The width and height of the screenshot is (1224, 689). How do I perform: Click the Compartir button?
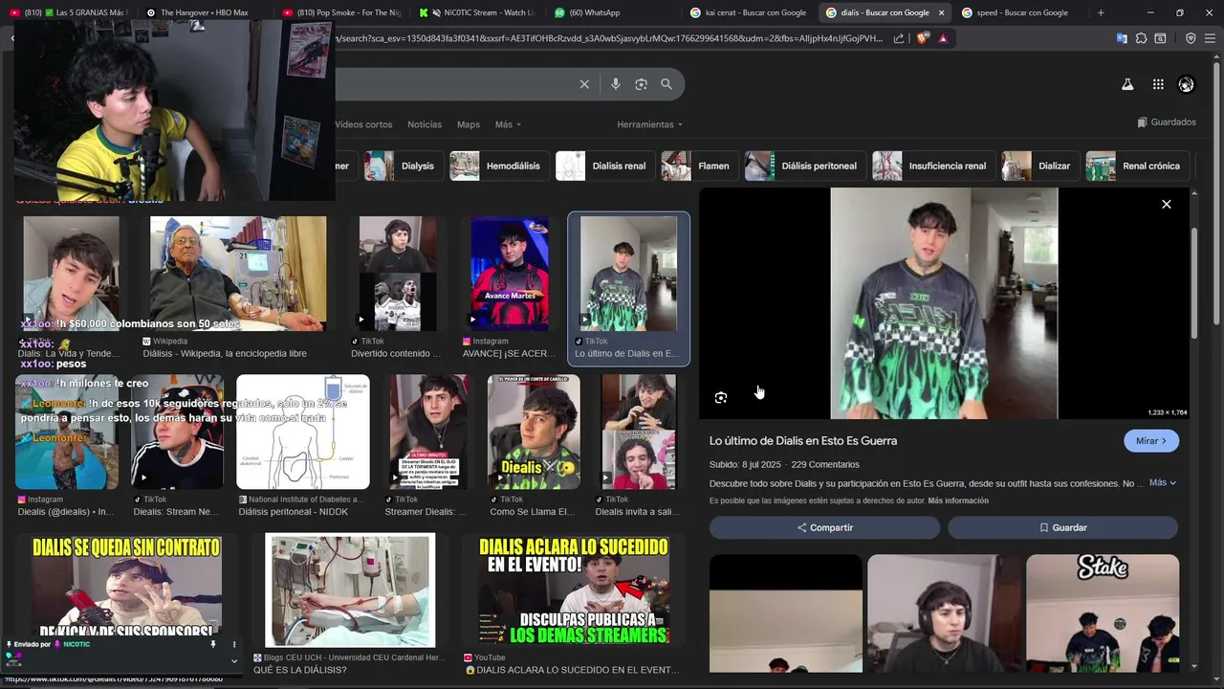pos(824,527)
